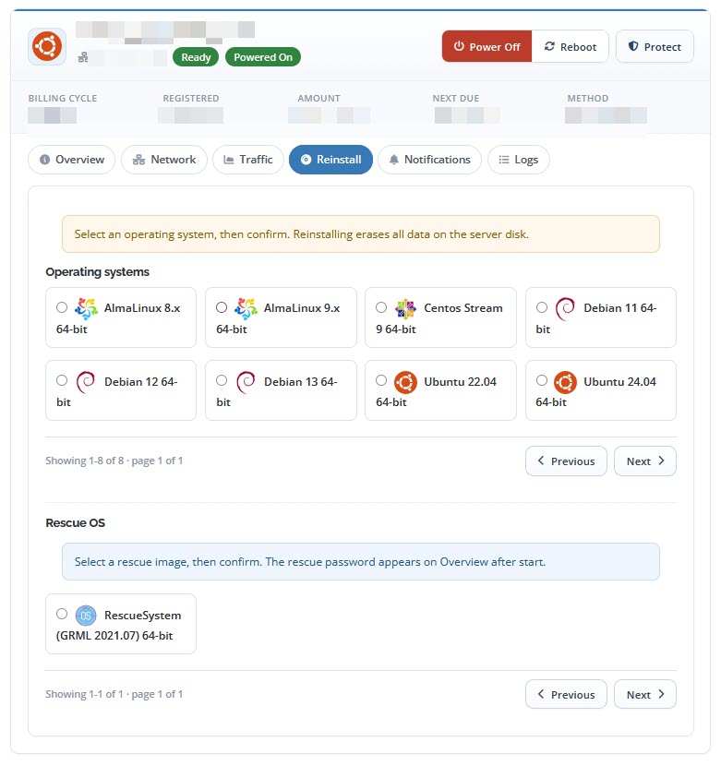Viewport: 721px width, 766px height.
Task: Click the Powered On status badge
Action: 263,57
